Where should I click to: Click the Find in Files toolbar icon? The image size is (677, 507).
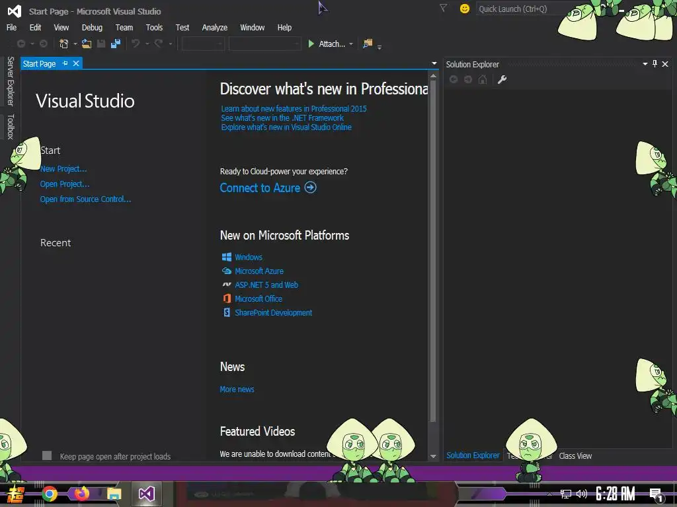(x=368, y=44)
